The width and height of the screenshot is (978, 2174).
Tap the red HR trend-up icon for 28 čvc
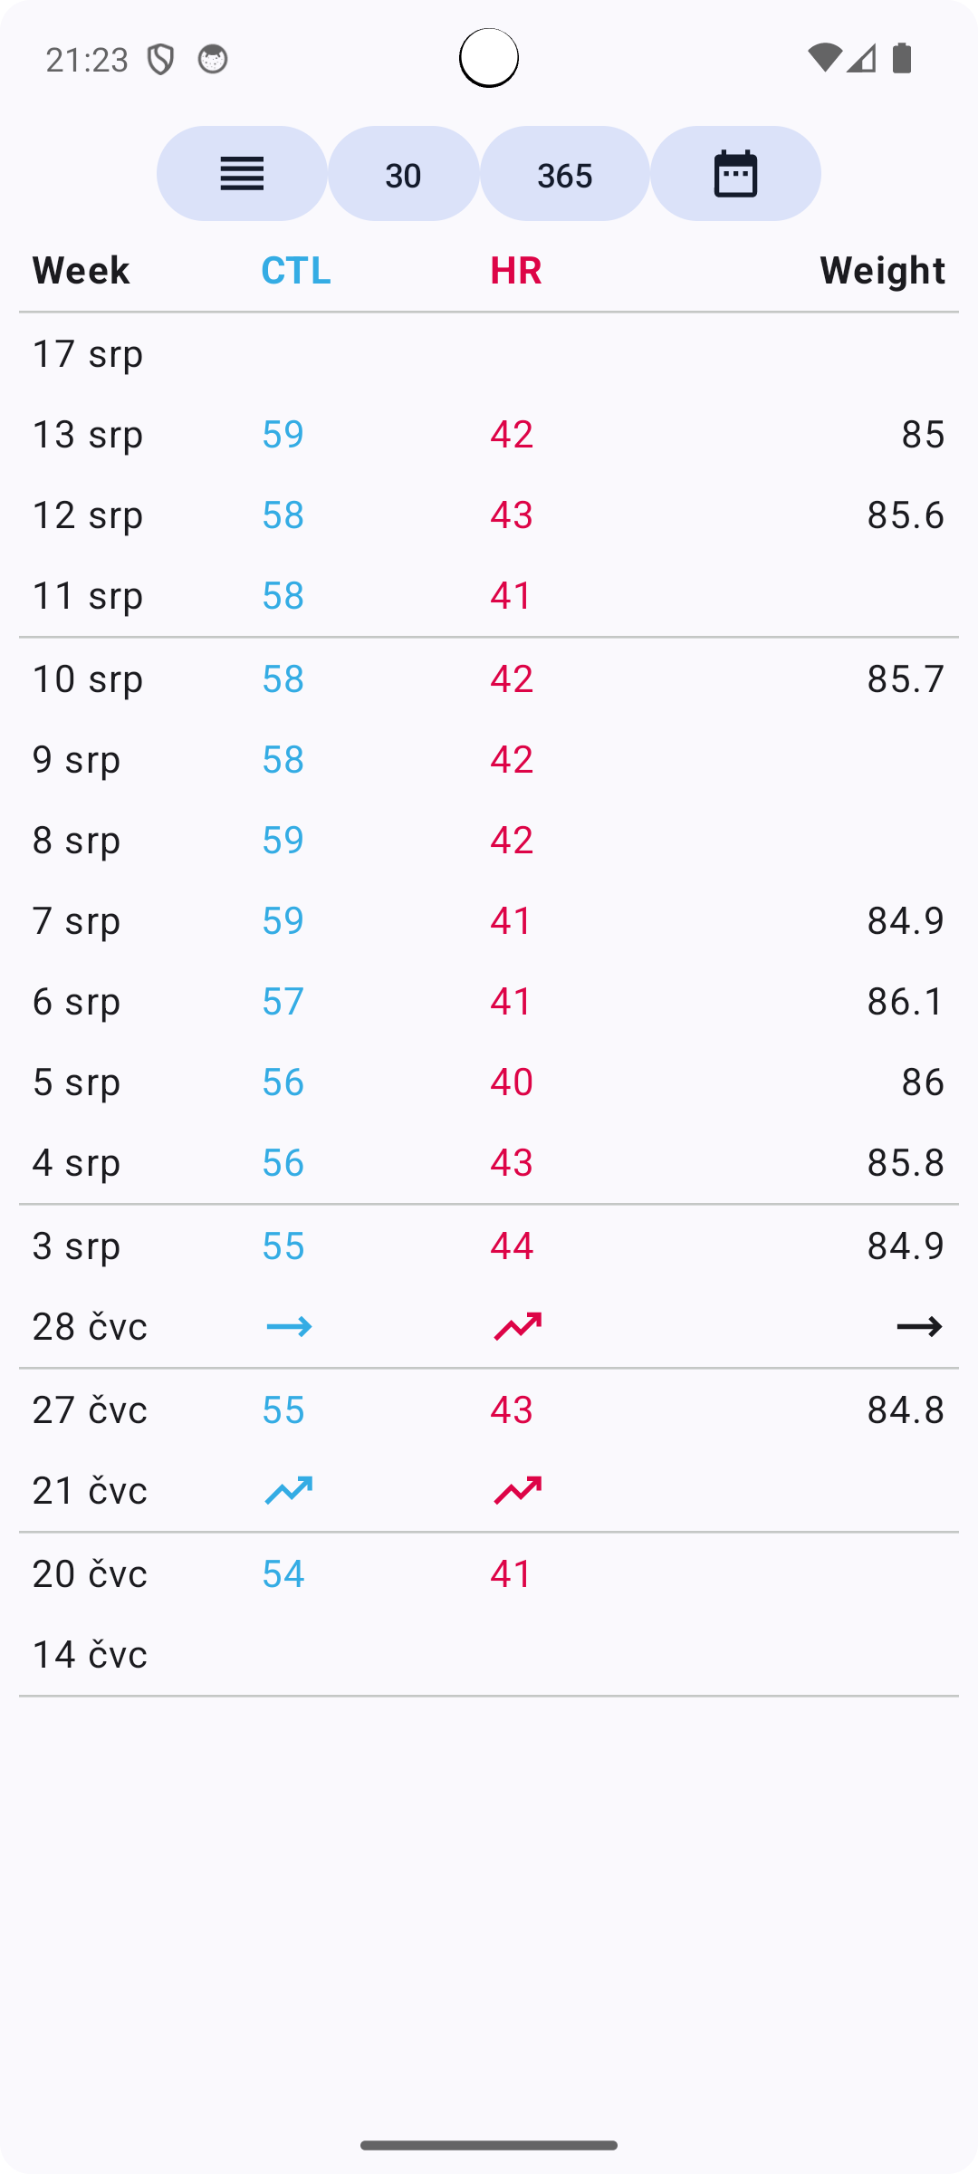click(517, 1327)
